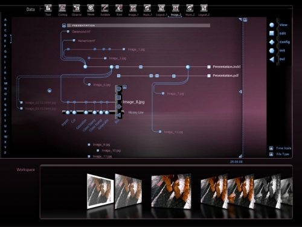Select the grayscale thumbnail in Workspace

coord(267,191)
